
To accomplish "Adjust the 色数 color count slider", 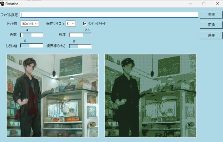I will tap(31, 35).
